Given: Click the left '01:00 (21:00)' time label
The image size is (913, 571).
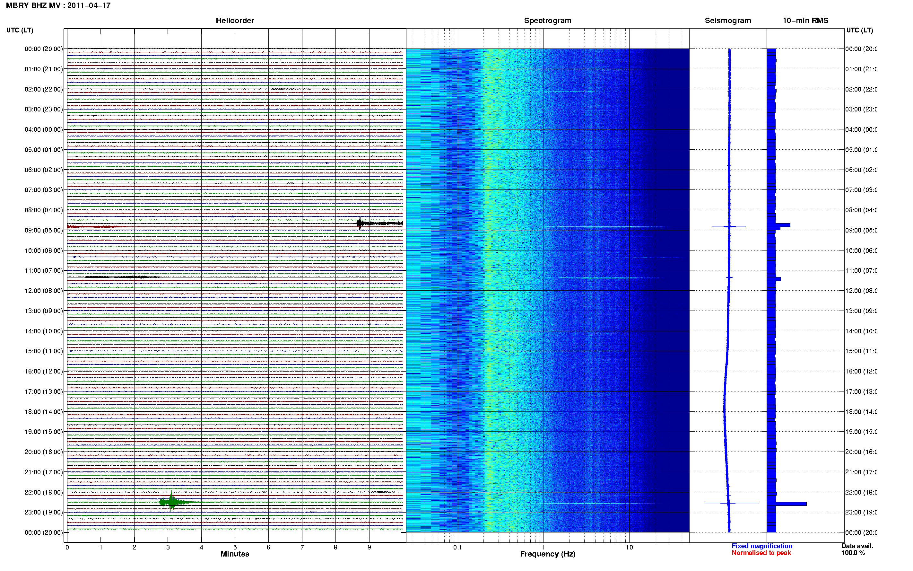Looking at the screenshot, I should pos(44,69).
